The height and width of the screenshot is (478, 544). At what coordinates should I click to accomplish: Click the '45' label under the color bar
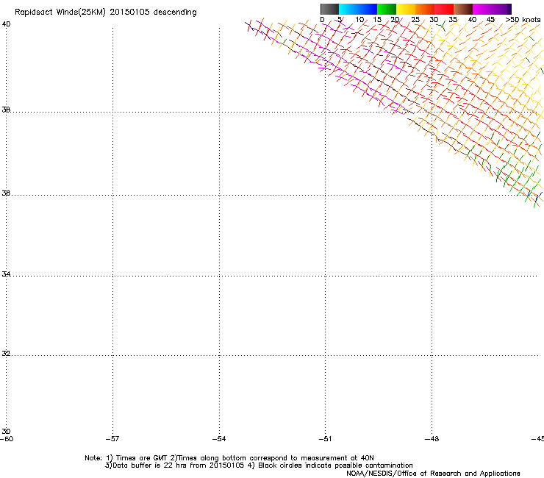click(x=490, y=20)
